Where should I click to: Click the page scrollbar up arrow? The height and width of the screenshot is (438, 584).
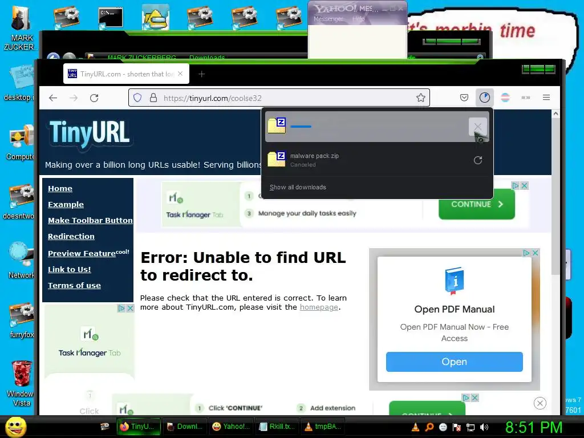coord(555,113)
